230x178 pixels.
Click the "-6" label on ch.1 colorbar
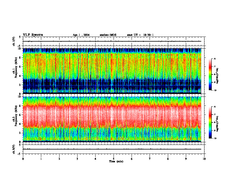[215, 59]
